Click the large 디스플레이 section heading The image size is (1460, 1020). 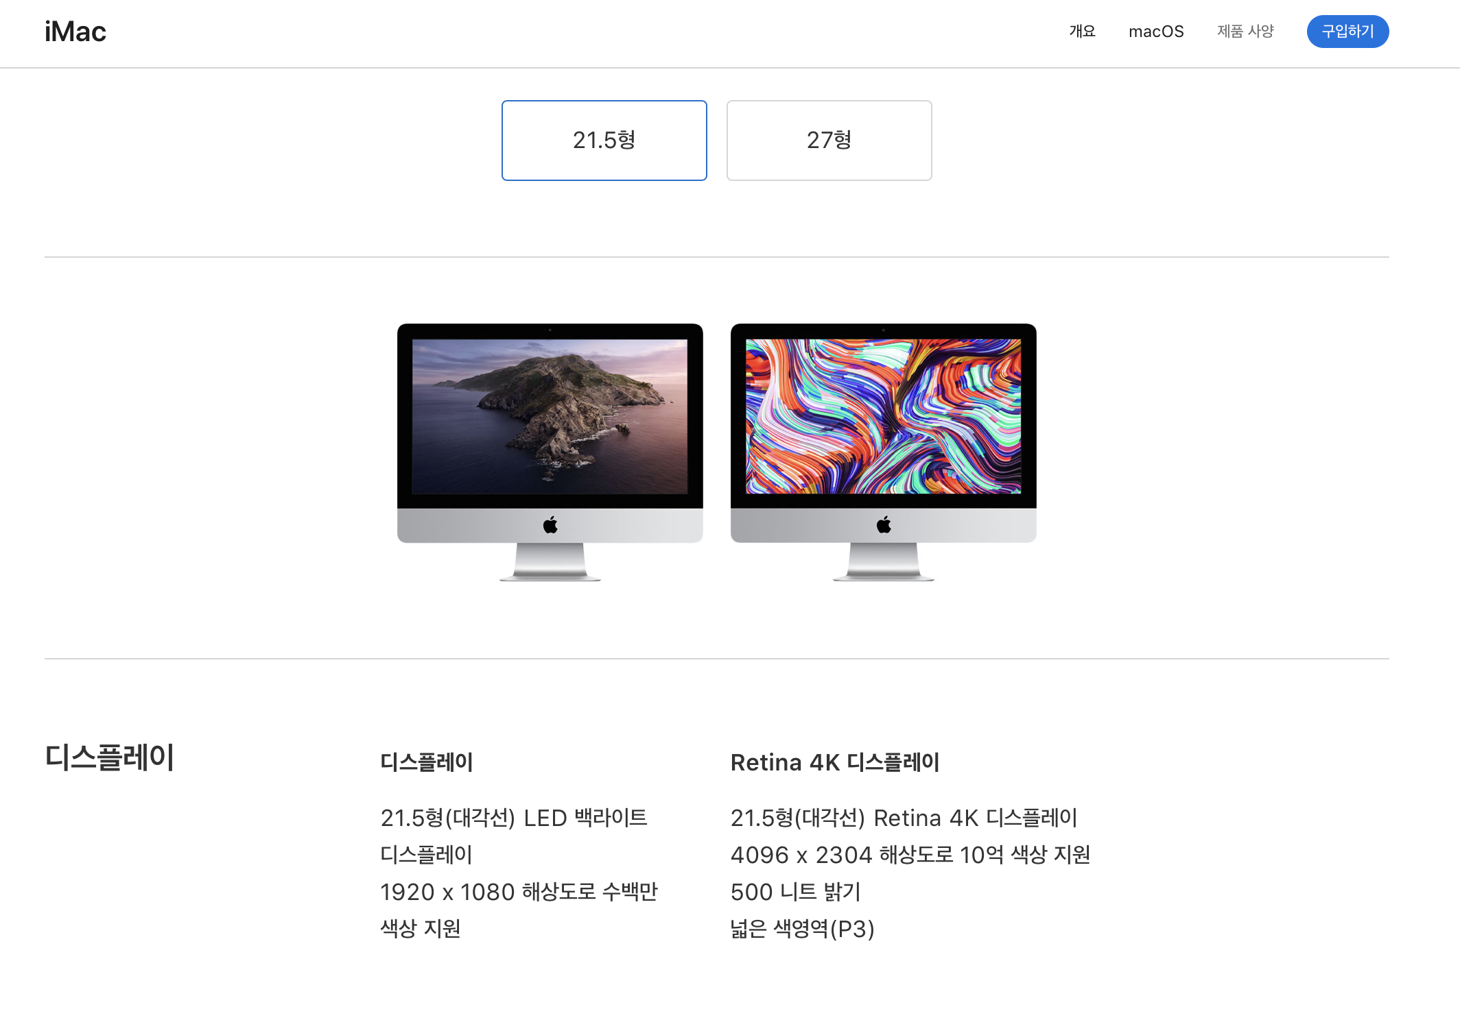point(110,757)
